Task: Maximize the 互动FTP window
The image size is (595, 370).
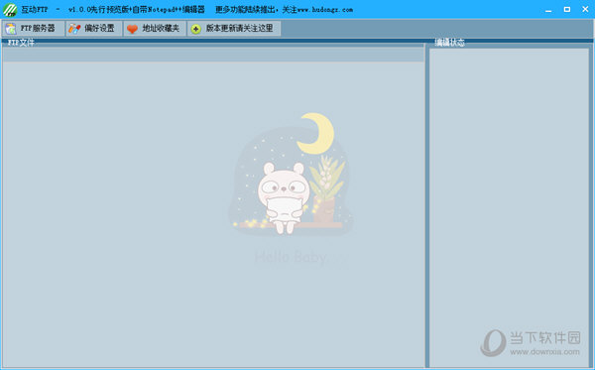Action: pyautogui.click(x=567, y=10)
